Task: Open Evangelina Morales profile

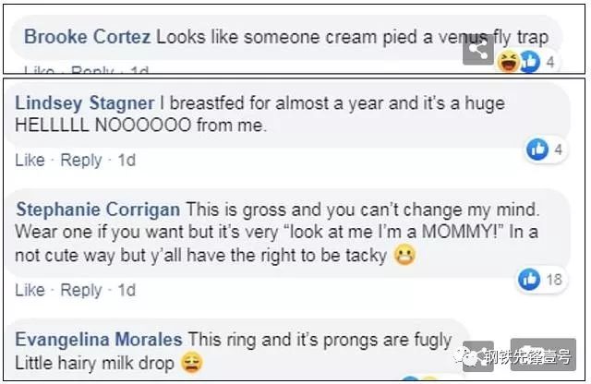Action: [x=99, y=340]
